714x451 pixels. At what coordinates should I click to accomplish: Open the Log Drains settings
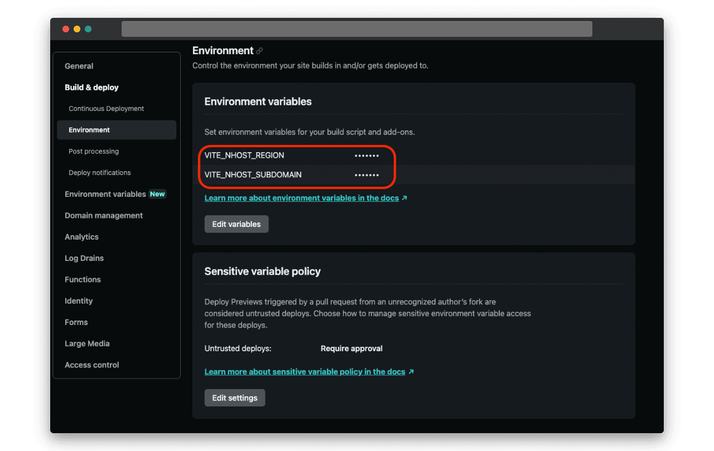click(84, 258)
